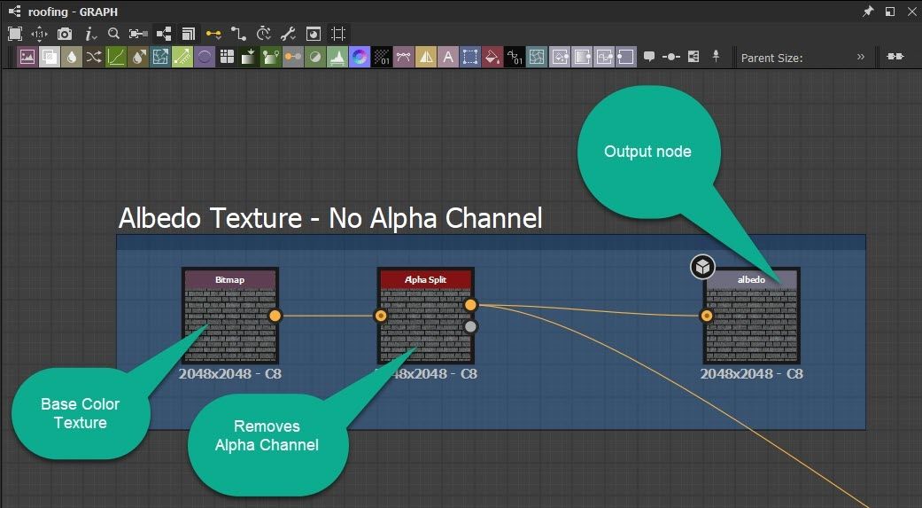This screenshot has height=508, width=922.
Task: Expand the yellow link display mode dropdown
Action: click(213, 34)
